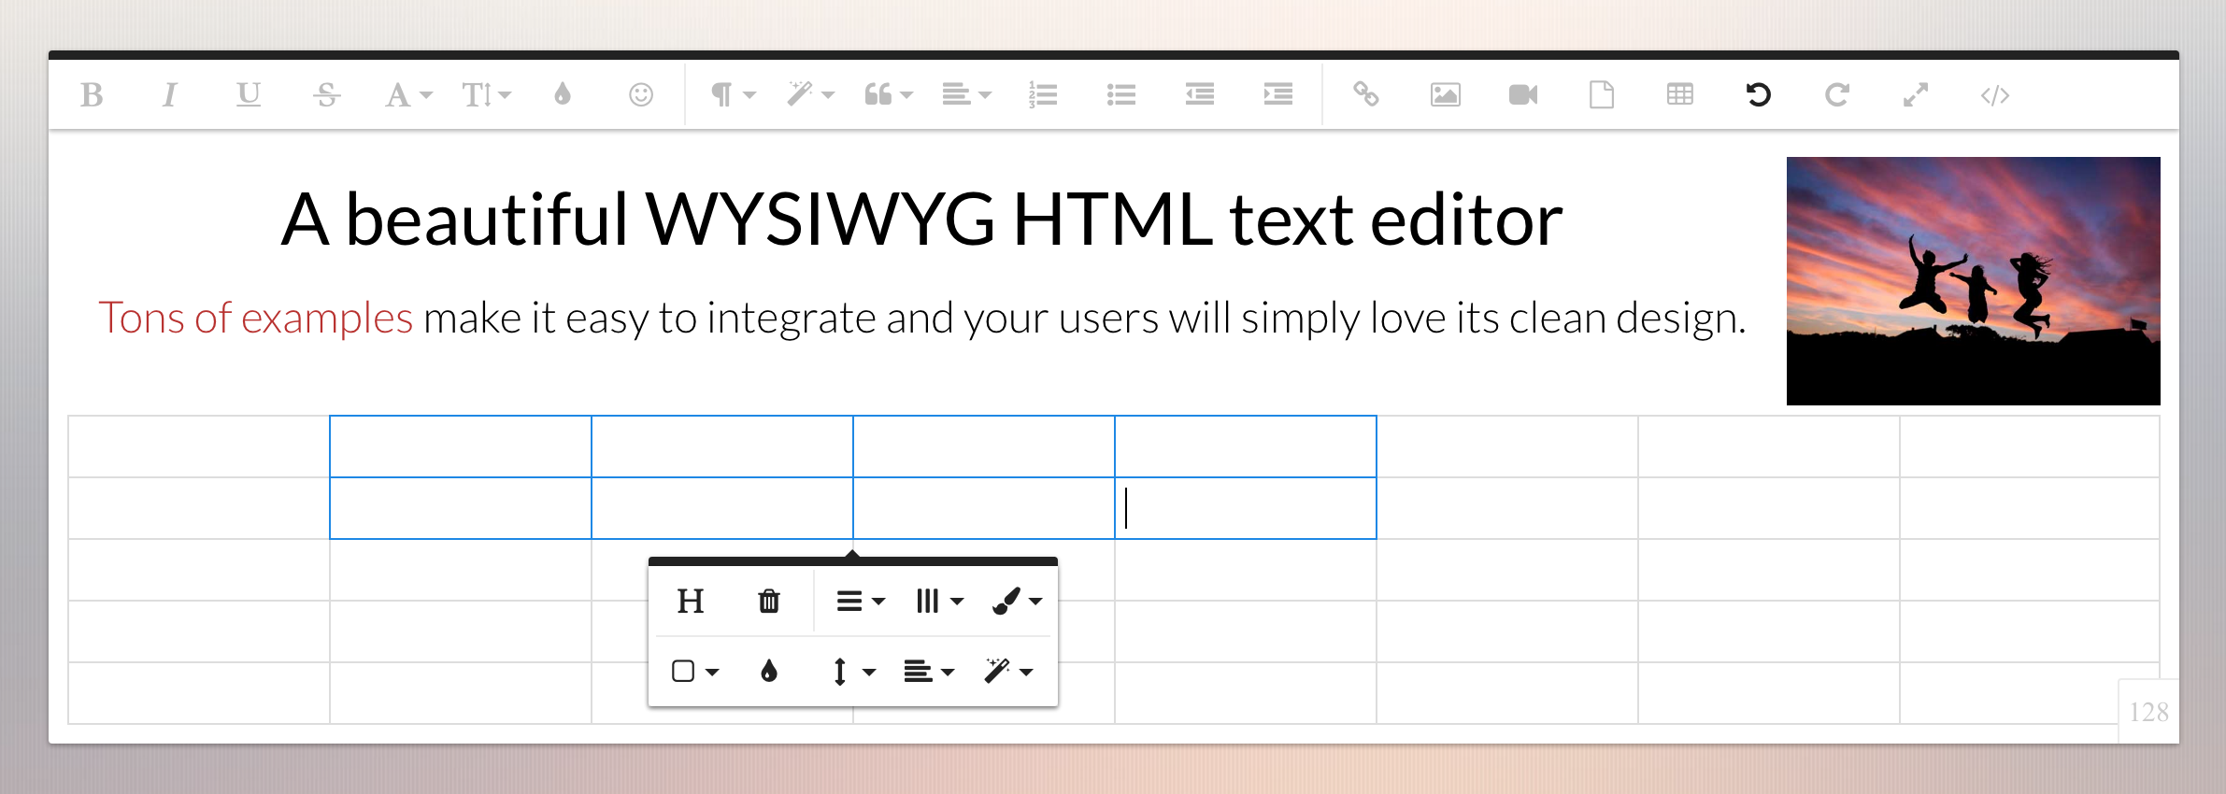This screenshot has height=794, width=2226.
Task: Open the font size menu
Action: tap(486, 94)
